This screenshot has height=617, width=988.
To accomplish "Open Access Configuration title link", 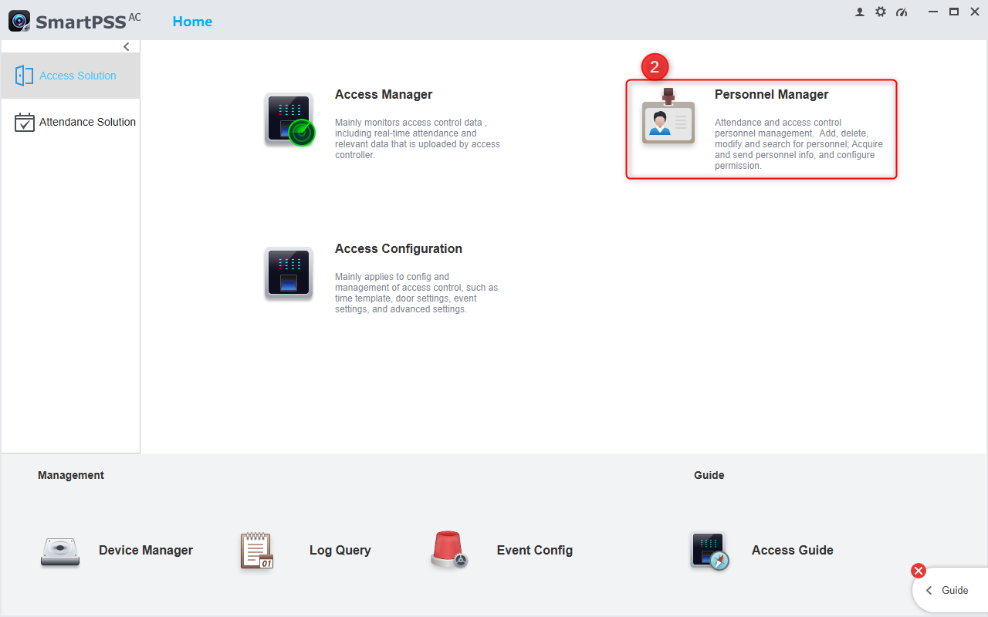I will tap(398, 249).
